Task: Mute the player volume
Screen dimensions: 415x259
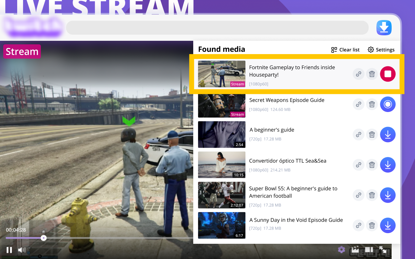Action: [22, 250]
